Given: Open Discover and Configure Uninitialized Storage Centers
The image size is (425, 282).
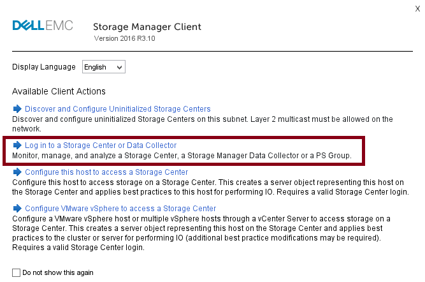Looking at the screenshot, I should (x=117, y=109).
